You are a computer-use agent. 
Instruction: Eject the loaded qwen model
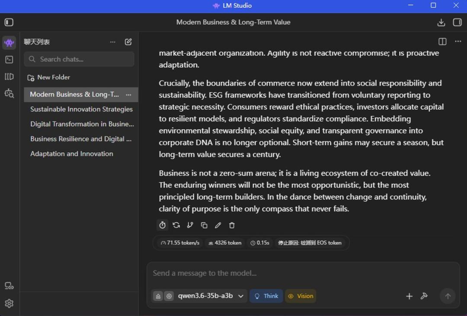[158, 296]
